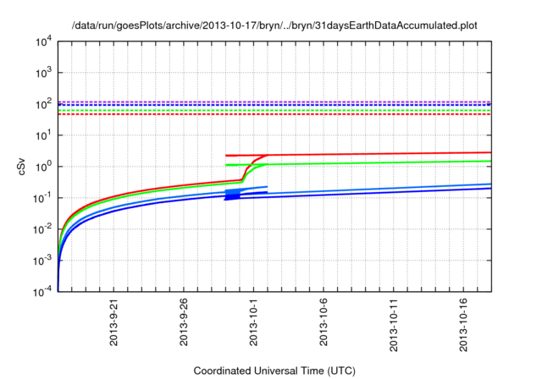Click the 10^4 y-axis tick label
The height and width of the screenshot is (379, 542).
pyautogui.click(x=43, y=42)
